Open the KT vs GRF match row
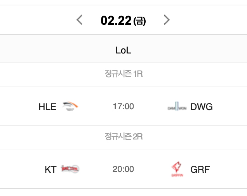 tap(124, 169)
